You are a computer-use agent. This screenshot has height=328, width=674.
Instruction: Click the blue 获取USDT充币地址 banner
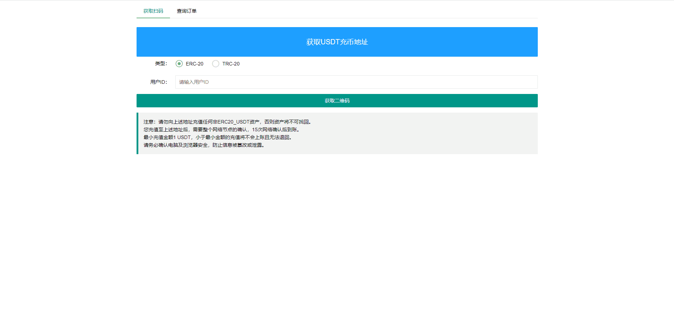[337, 42]
